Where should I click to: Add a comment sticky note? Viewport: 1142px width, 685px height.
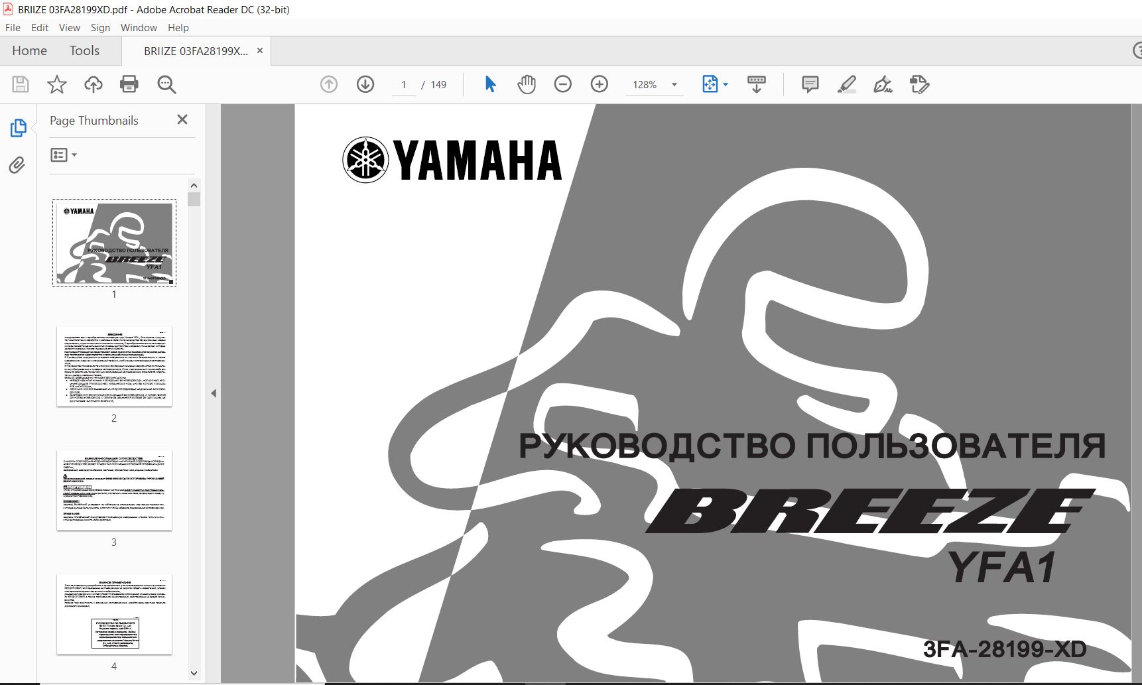tap(810, 84)
